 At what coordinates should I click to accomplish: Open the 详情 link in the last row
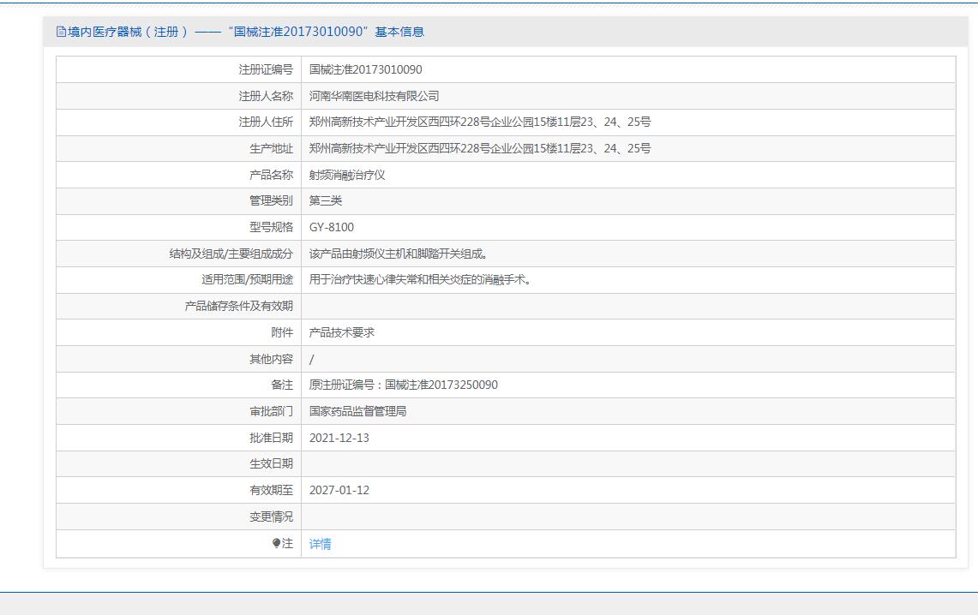(x=320, y=544)
